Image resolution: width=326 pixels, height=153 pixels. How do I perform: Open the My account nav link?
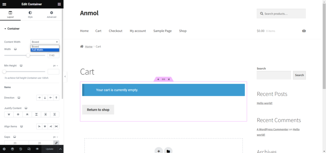coord(138,31)
